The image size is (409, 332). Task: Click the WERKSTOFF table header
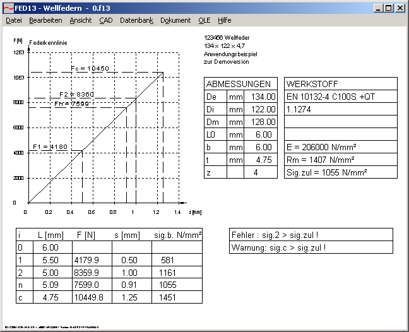point(341,84)
